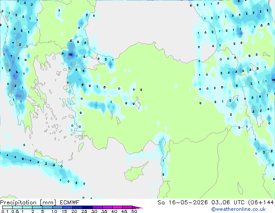This screenshot has height=213, width=275.
Task: Select the 0.1–0.5 mm lightest legend swatch
Action: [x=7, y=207]
